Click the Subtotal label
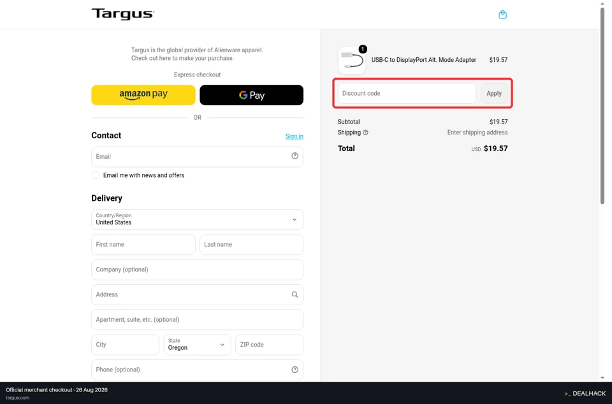612x404 pixels. coord(349,122)
